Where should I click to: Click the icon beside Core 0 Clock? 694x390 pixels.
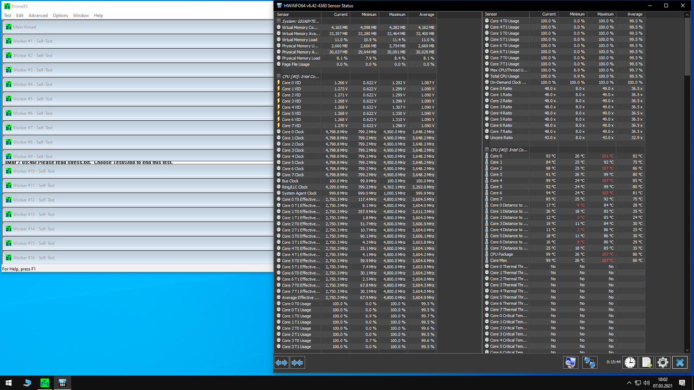point(279,132)
